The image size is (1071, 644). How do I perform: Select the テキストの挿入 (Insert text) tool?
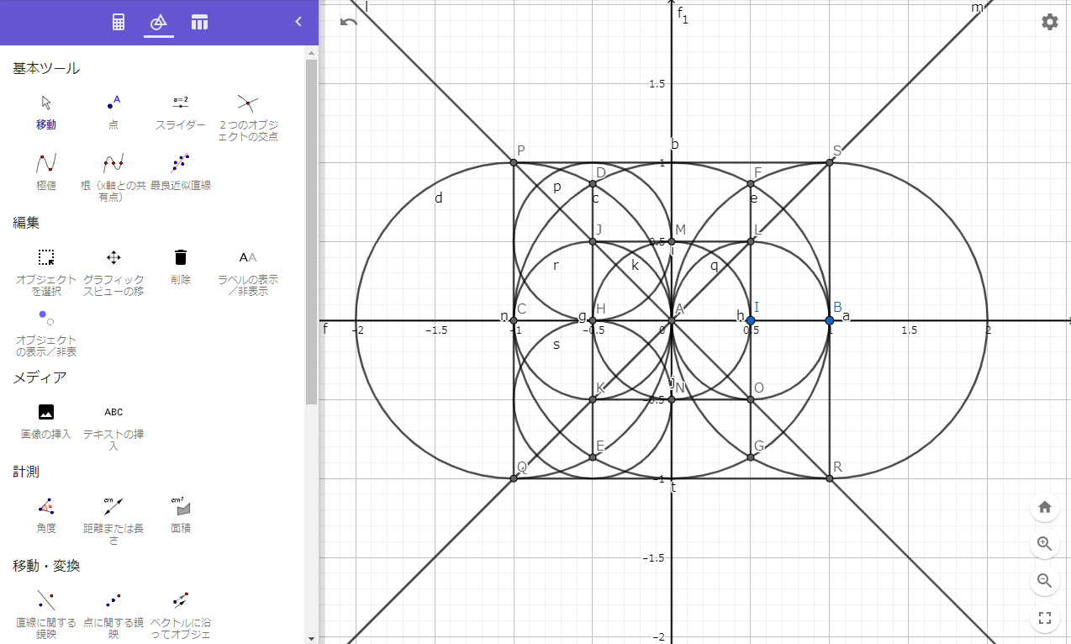coord(113,427)
